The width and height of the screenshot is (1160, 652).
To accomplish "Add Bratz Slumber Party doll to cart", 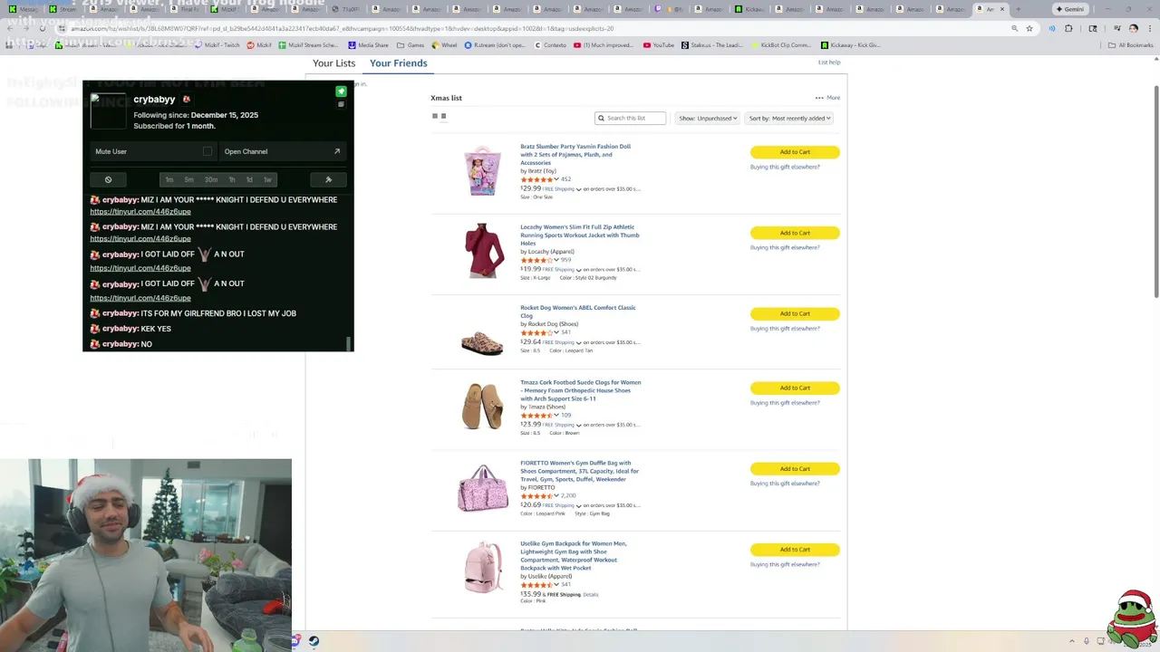I will [x=795, y=152].
